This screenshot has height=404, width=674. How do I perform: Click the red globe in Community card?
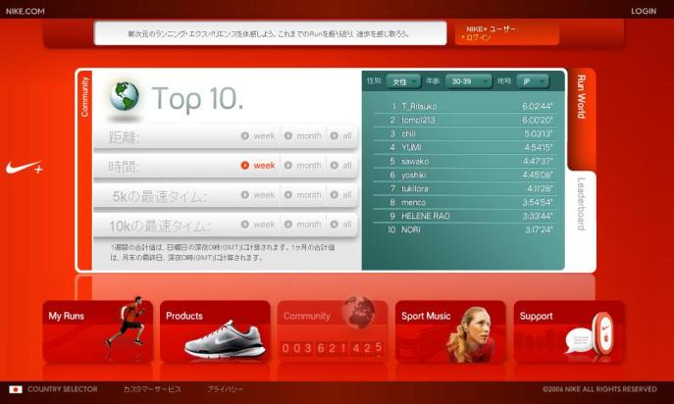point(359,313)
